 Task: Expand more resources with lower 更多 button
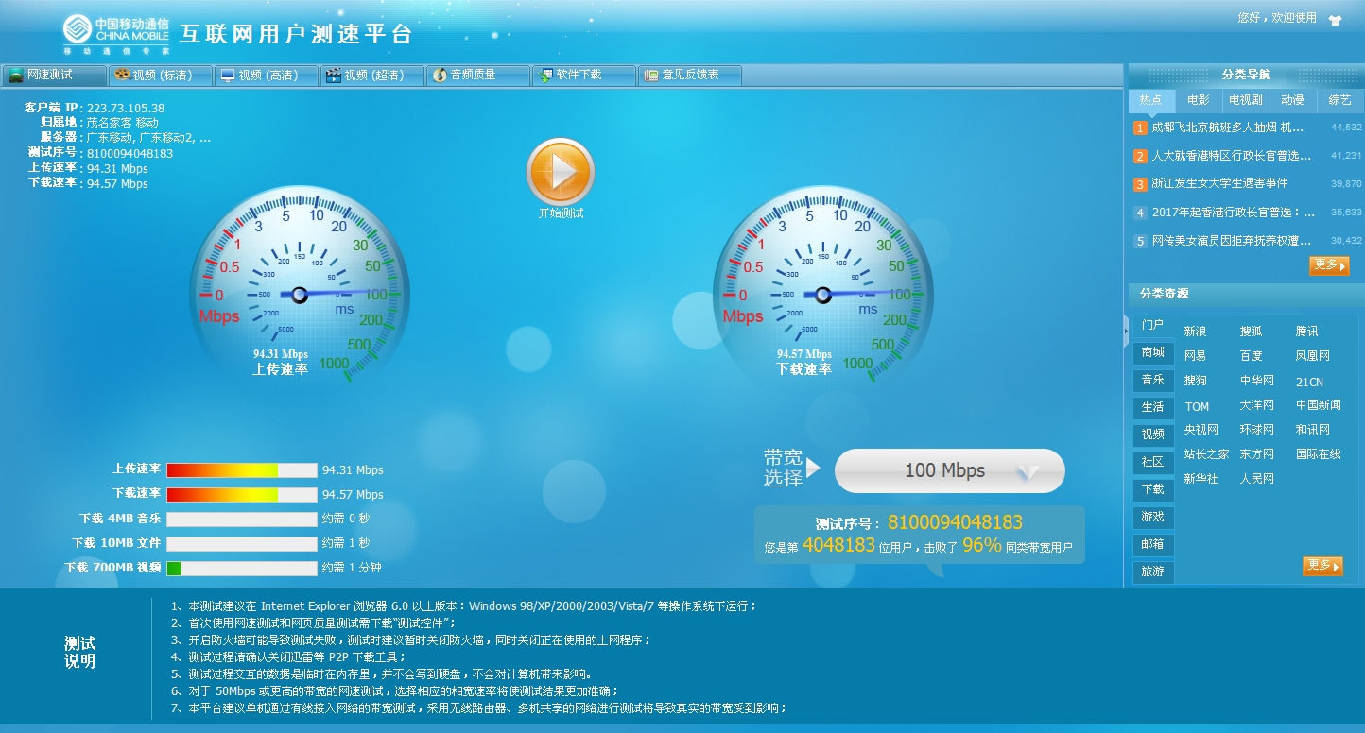(x=1322, y=566)
